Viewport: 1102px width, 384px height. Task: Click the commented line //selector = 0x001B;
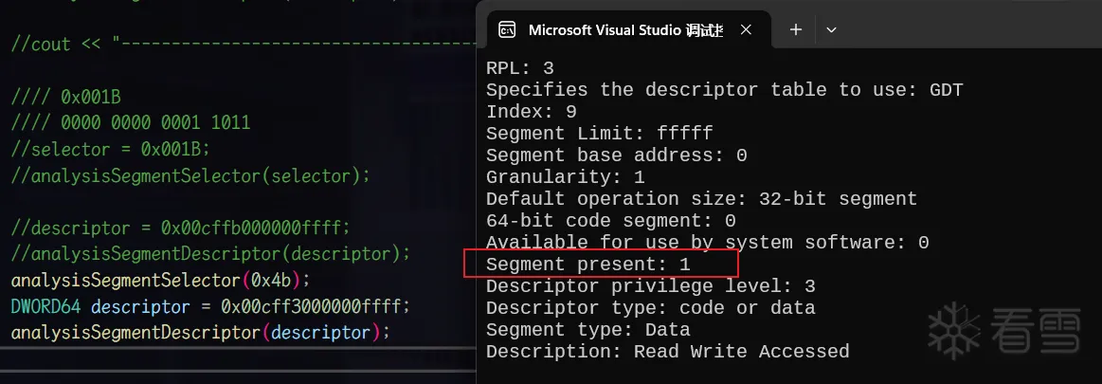click(x=110, y=149)
